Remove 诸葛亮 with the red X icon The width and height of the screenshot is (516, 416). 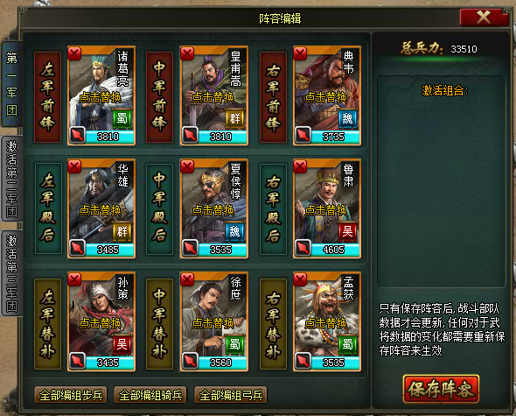coord(74,53)
